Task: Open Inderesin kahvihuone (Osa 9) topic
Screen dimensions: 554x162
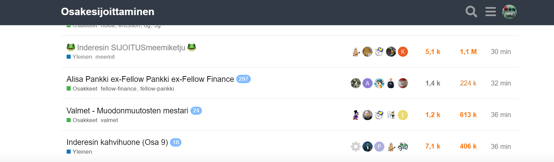Action: click(117, 142)
